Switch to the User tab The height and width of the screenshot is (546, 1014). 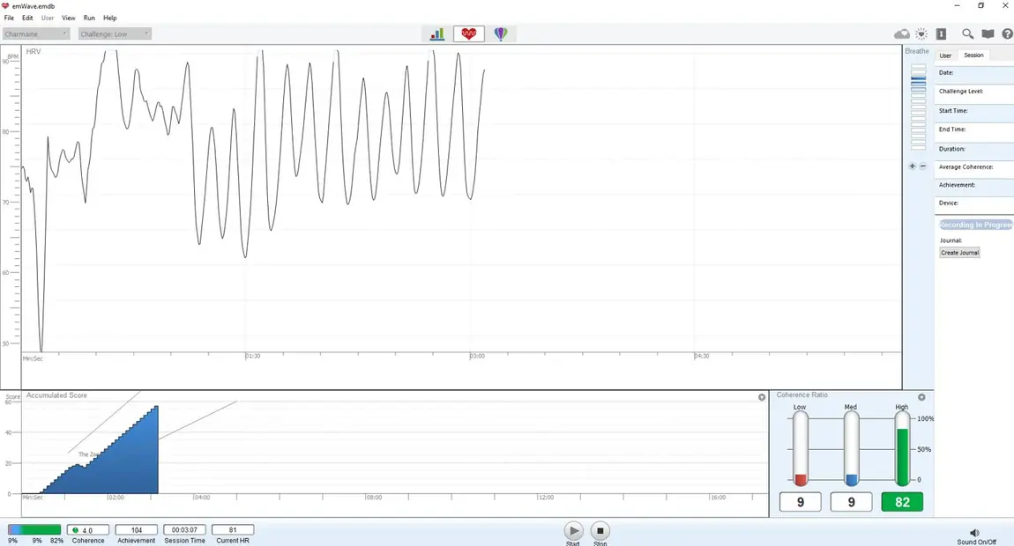pyautogui.click(x=945, y=55)
